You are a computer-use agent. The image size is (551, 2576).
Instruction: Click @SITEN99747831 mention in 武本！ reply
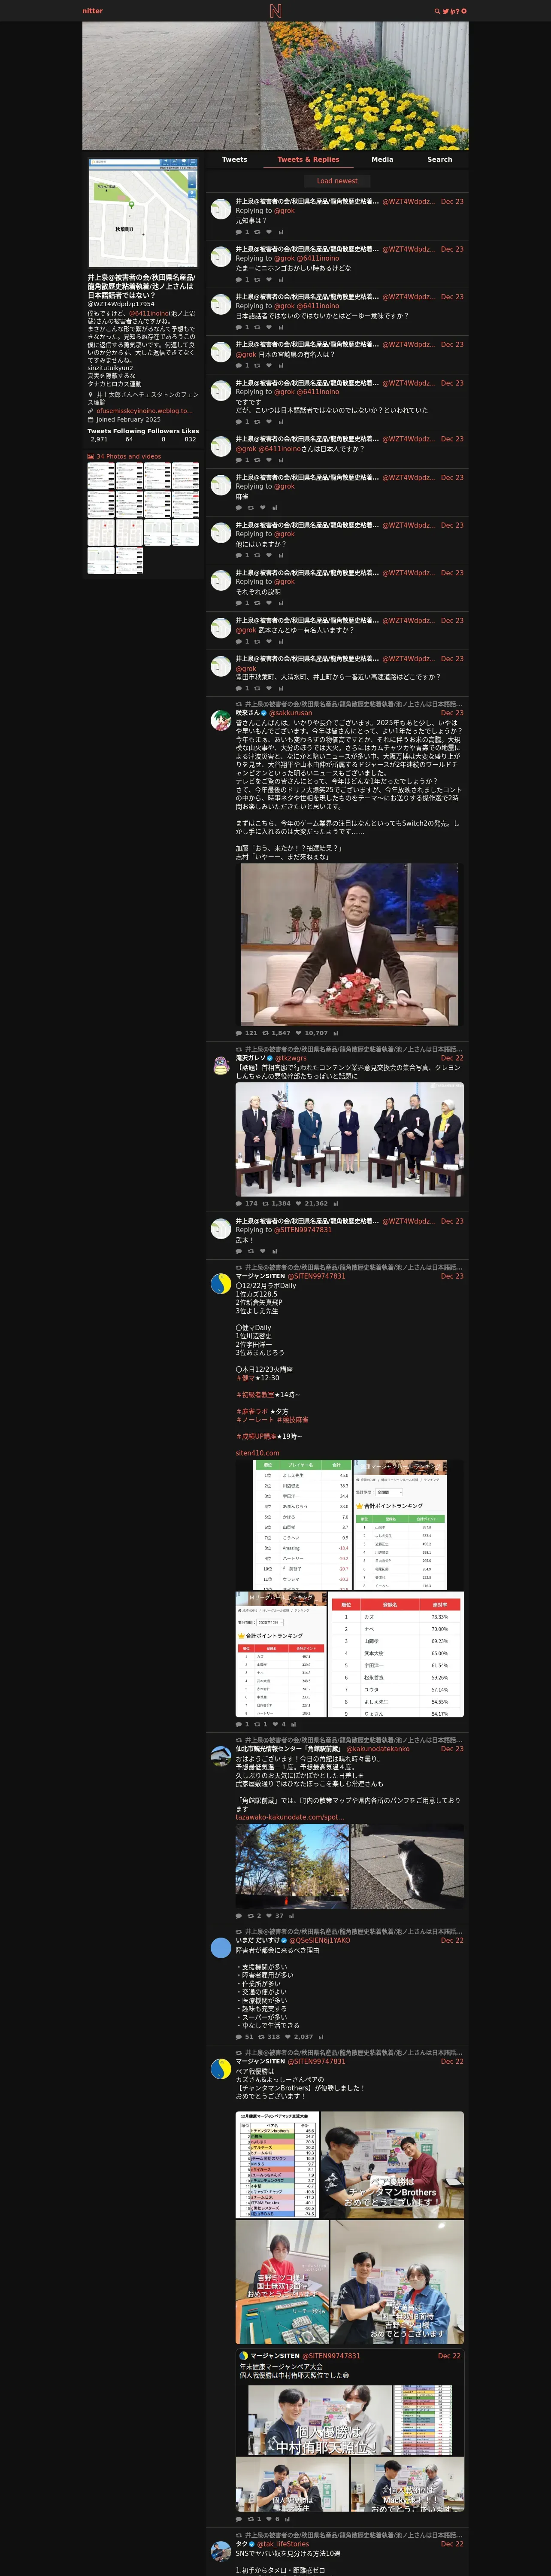(x=303, y=1230)
